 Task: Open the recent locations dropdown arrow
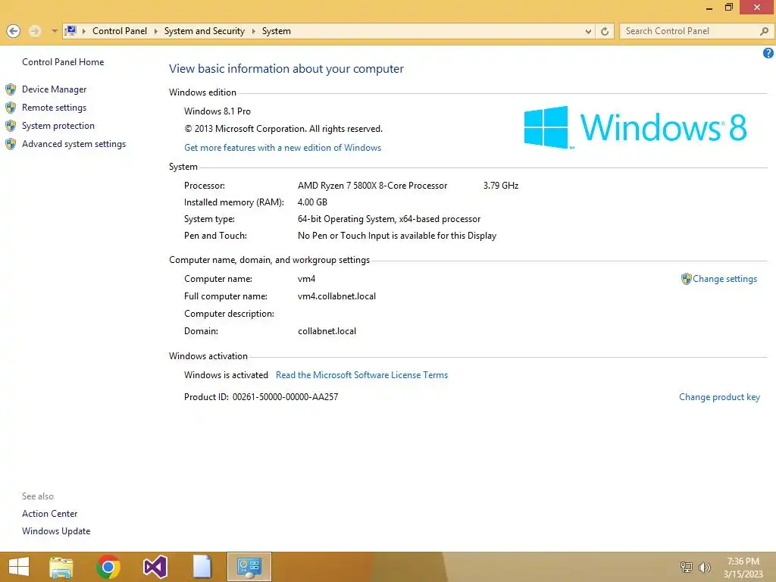pyautogui.click(x=55, y=31)
